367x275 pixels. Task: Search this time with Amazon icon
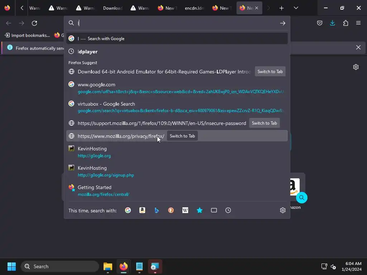coord(142,210)
